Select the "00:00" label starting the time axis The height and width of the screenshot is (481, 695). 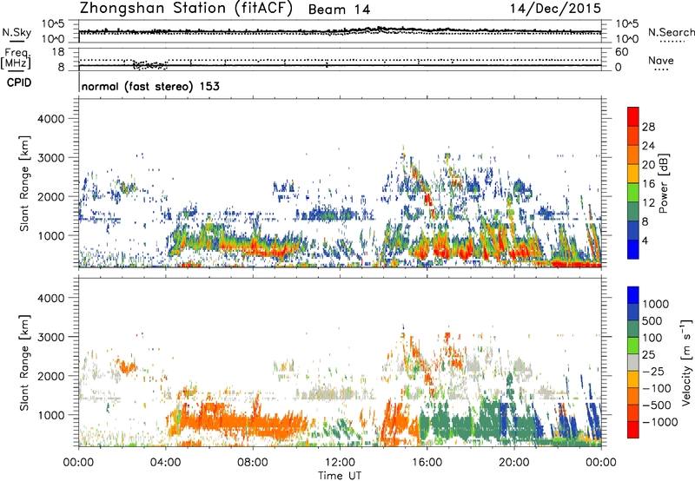(x=79, y=463)
